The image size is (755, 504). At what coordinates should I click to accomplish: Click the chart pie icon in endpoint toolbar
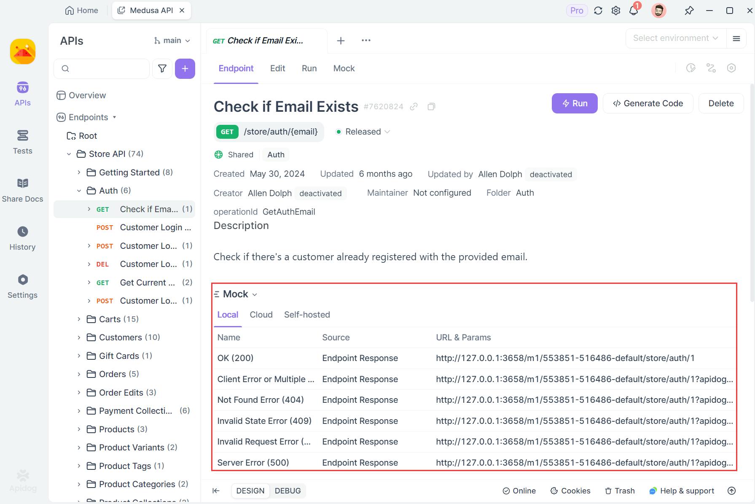click(691, 68)
